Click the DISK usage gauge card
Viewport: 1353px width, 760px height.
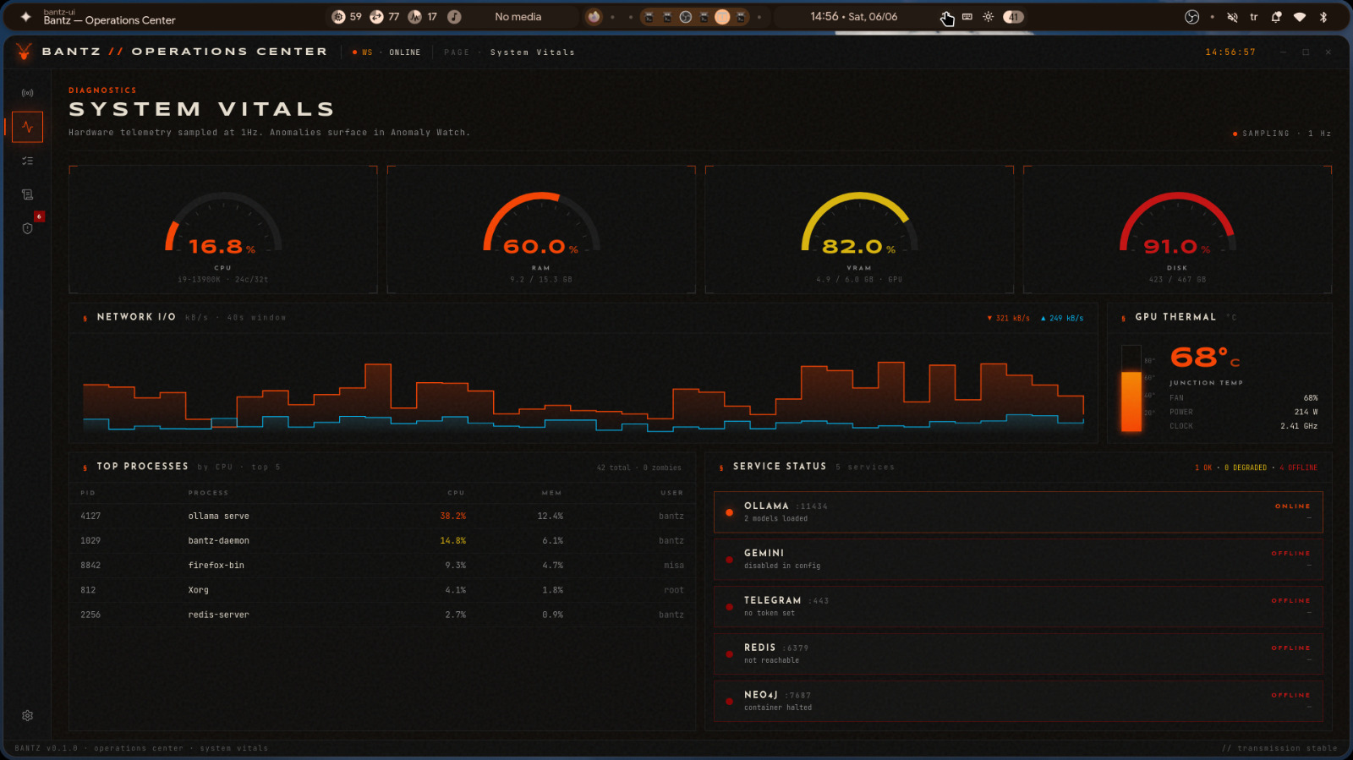coord(1177,230)
